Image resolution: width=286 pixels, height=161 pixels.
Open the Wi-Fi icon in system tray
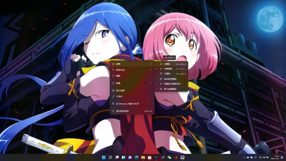(260, 157)
